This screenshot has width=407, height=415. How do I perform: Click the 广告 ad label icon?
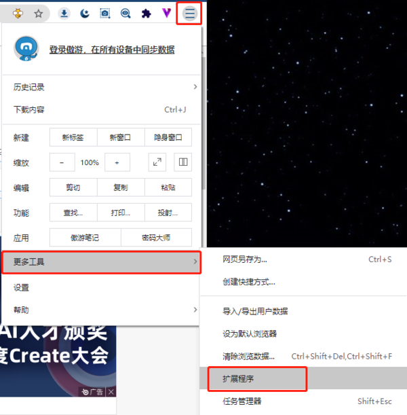pos(92,392)
